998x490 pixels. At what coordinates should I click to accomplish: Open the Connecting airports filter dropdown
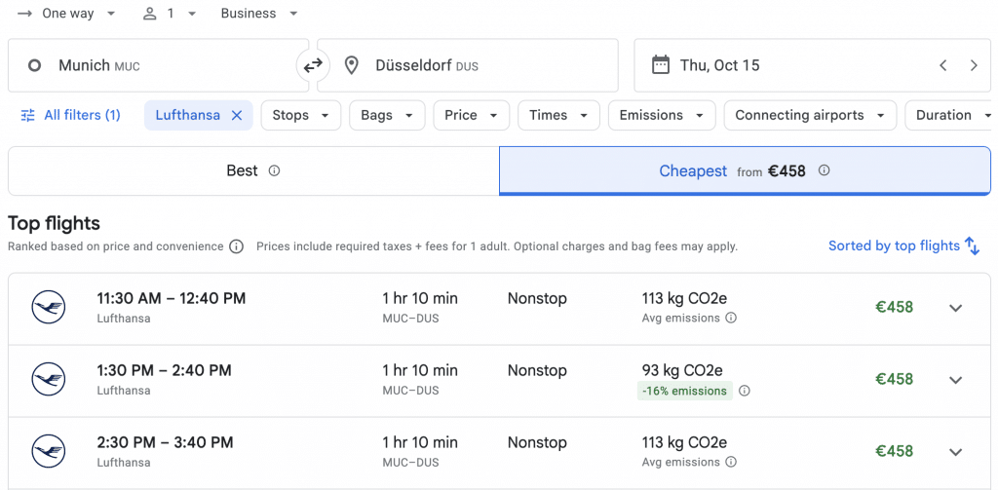point(810,115)
